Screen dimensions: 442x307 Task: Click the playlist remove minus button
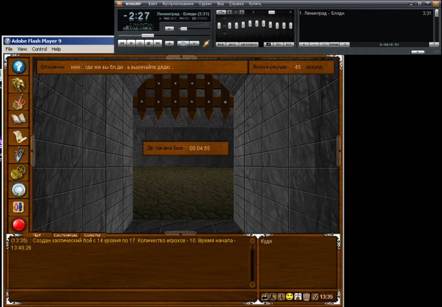click(314, 45)
